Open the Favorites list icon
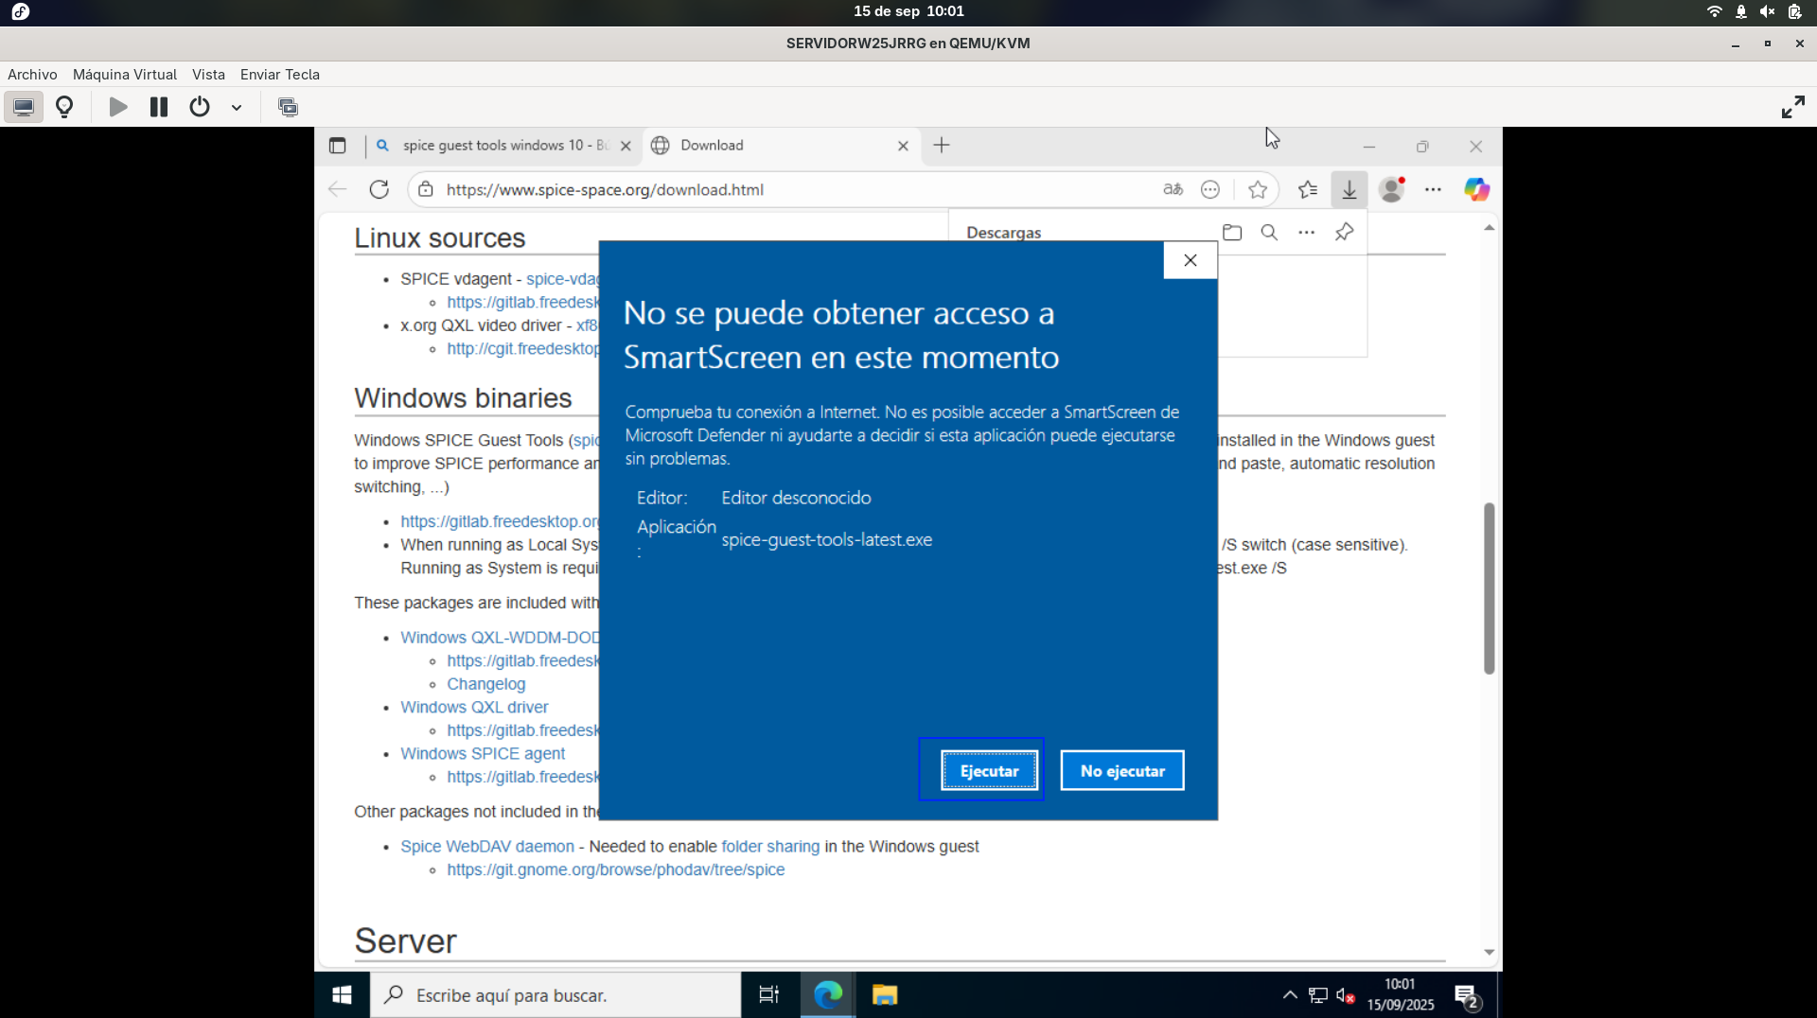 [1308, 189]
